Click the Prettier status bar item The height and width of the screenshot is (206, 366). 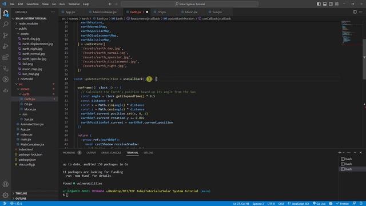[343, 204]
